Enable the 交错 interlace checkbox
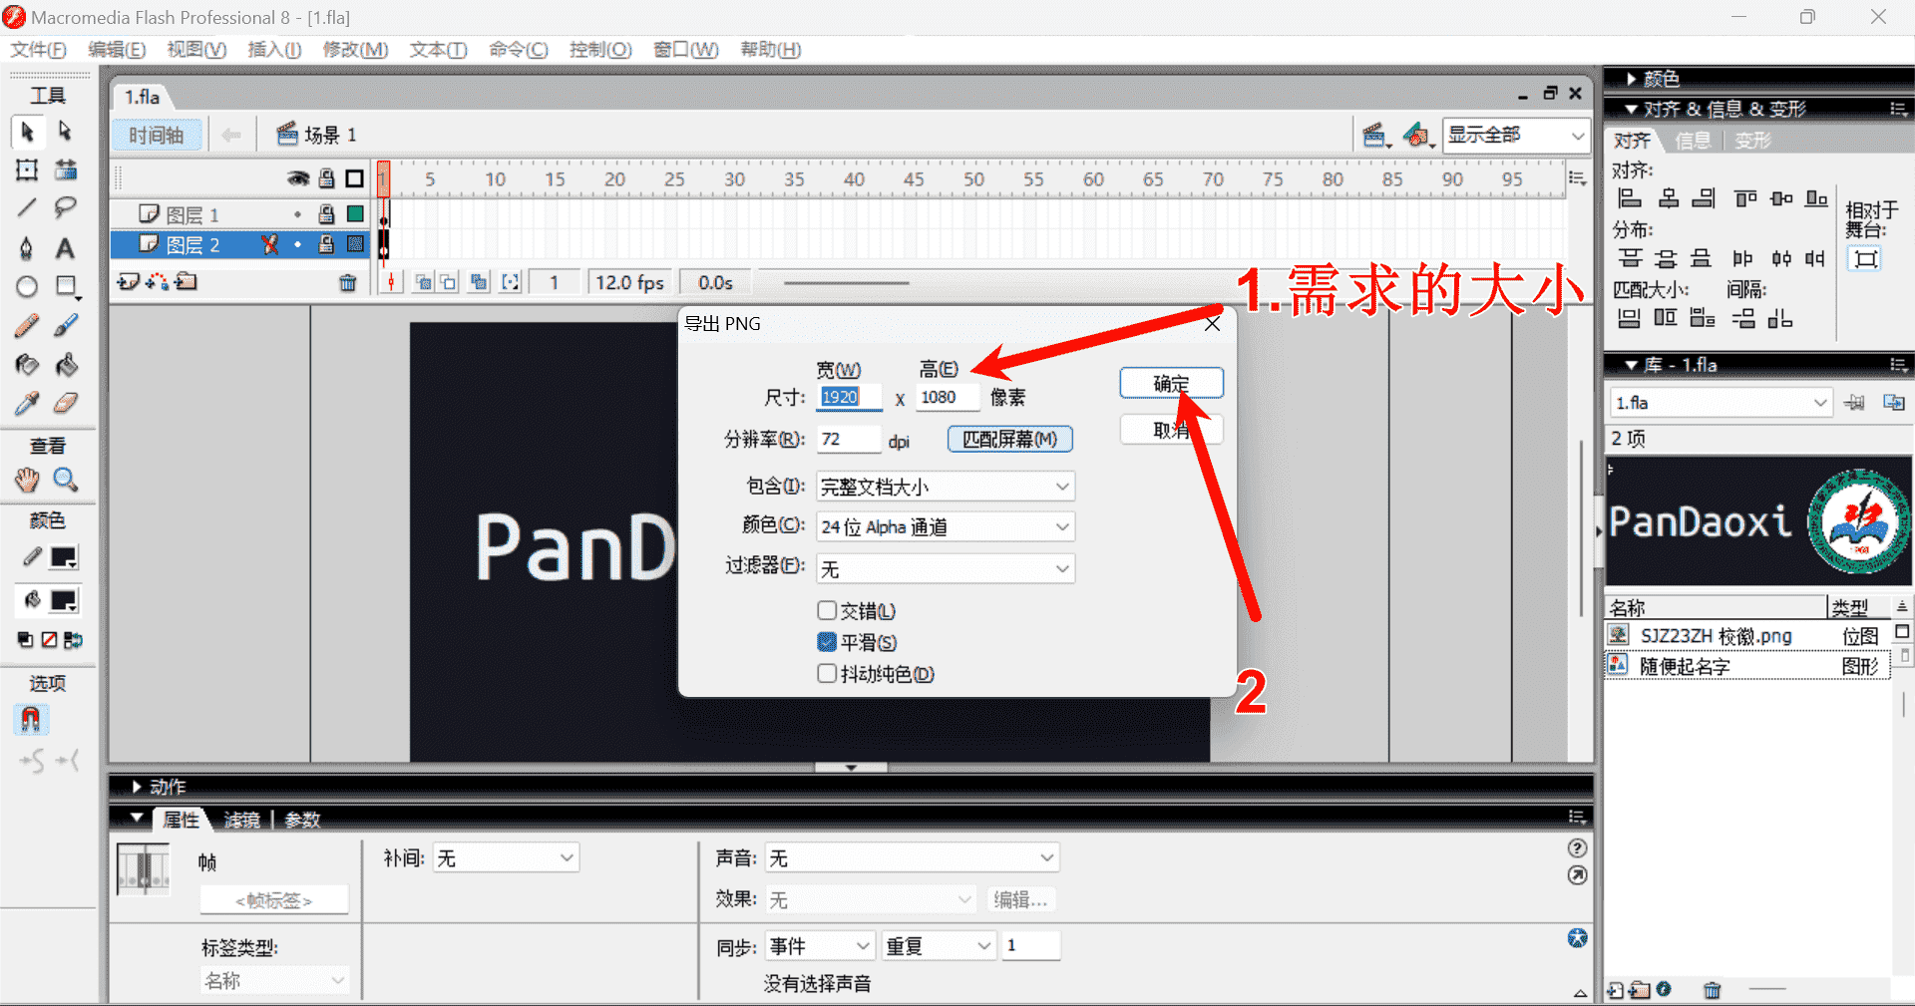Image resolution: width=1915 pixels, height=1006 pixels. click(827, 610)
